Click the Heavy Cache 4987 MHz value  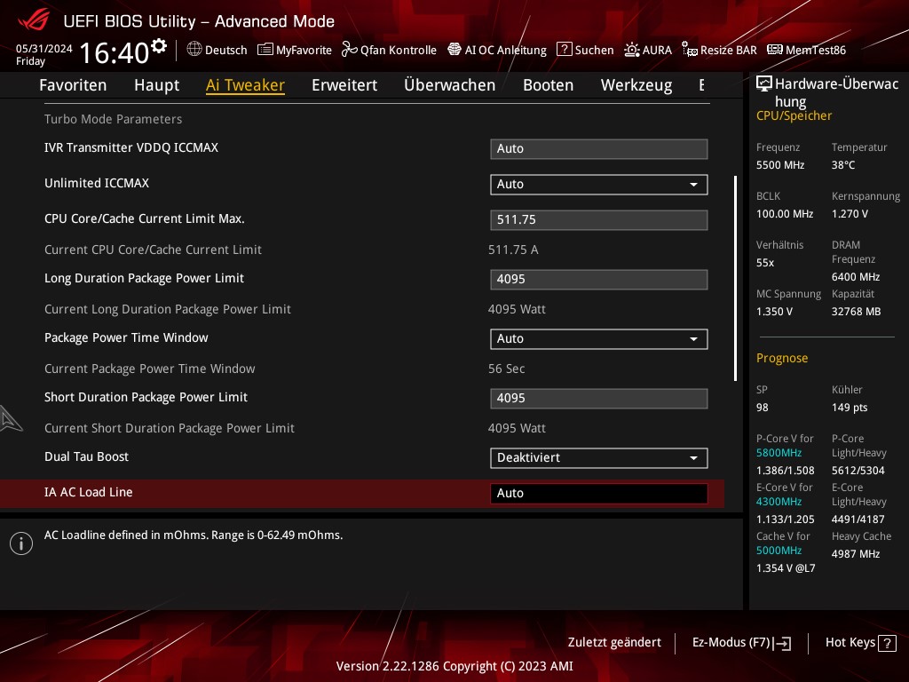(856, 553)
